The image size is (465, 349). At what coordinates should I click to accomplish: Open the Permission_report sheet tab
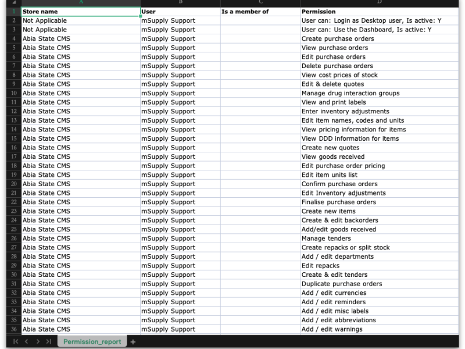(x=92, y=341)
